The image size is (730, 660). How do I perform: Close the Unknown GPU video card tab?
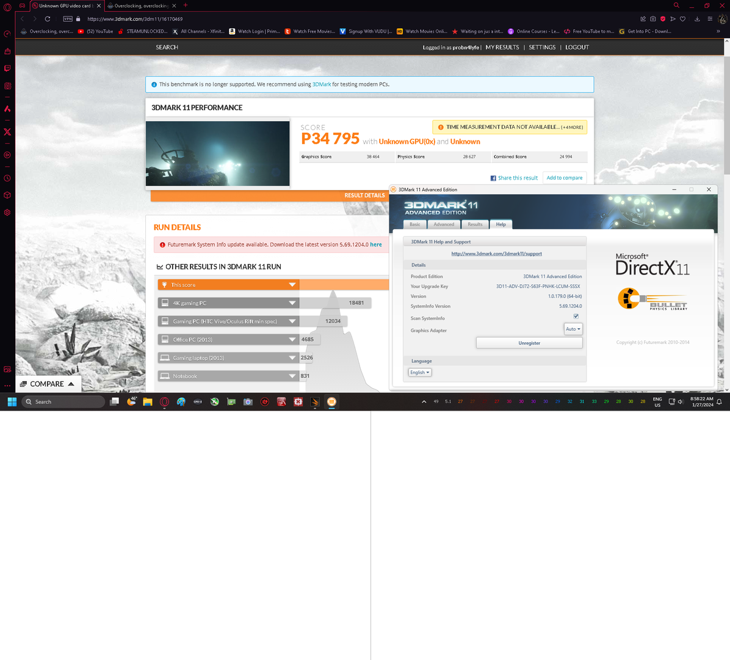[99, 5]
